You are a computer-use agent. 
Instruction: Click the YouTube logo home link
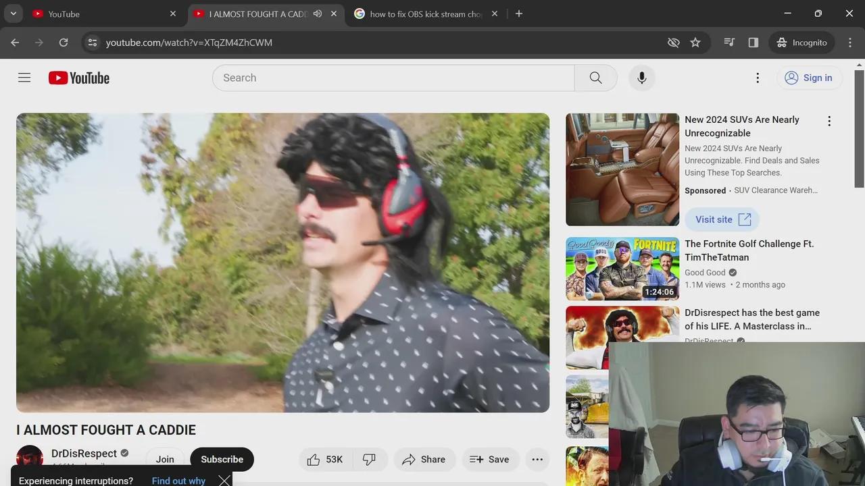pyautogui.click(x=79, y=78)
